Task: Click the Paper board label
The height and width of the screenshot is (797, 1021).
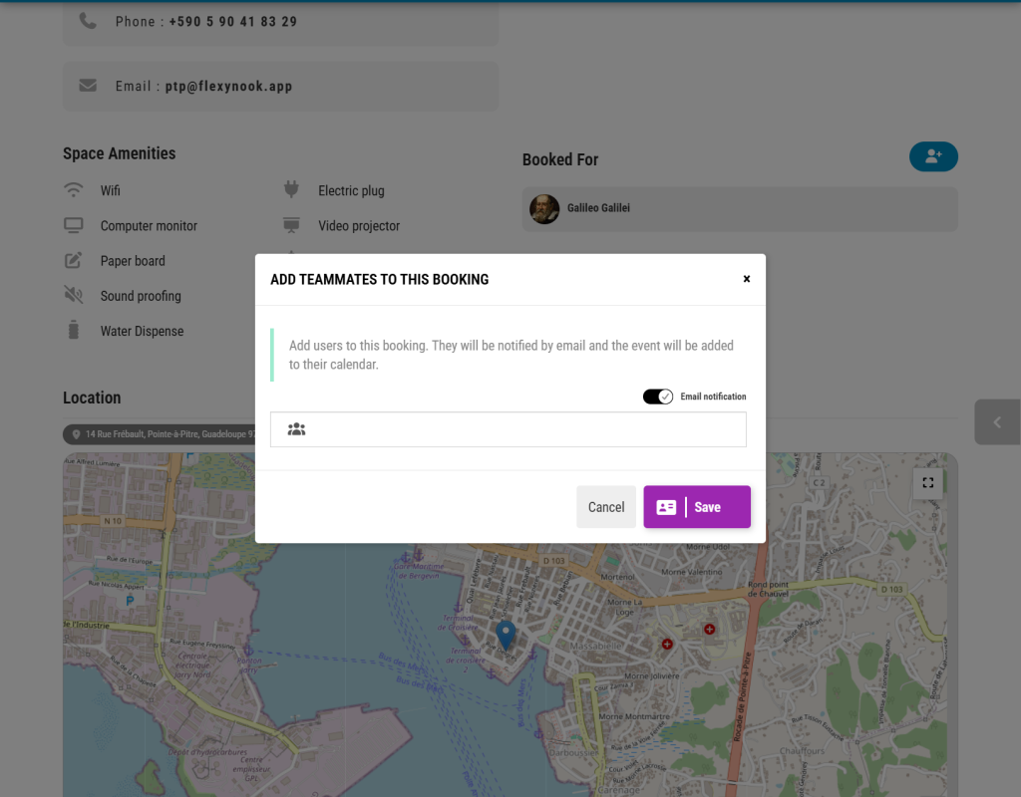Action: [x=133, y=261]
